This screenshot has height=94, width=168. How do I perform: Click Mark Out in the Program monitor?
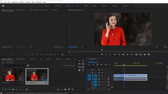[110, 55]
